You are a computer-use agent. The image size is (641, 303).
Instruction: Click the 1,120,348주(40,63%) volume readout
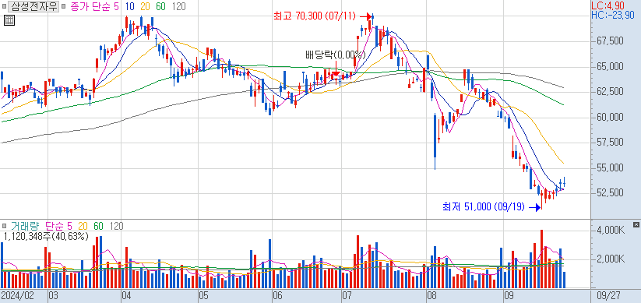point(46,236)
